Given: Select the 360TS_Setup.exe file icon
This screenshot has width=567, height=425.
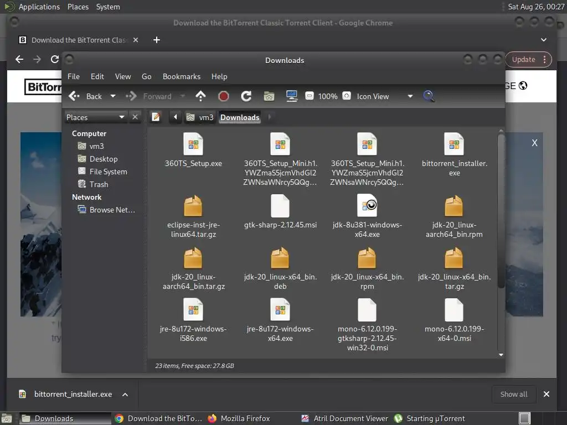Looking at the screenshot, I should (193, 144).
